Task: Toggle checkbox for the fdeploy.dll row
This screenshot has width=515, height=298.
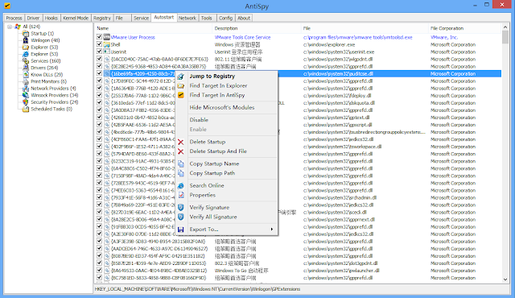Action: click(99, 95)
